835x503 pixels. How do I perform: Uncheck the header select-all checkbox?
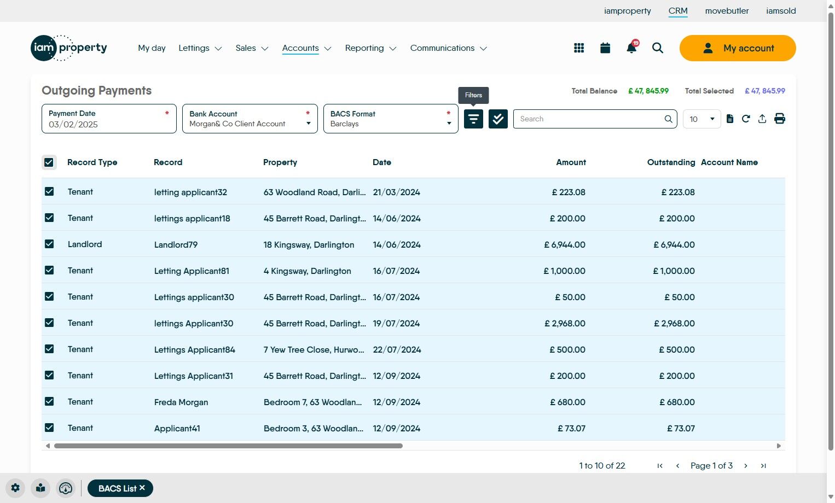[49, 162]
